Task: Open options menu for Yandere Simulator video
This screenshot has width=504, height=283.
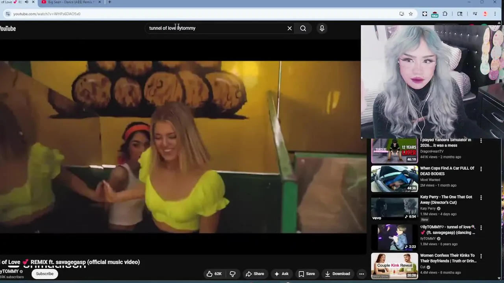Action: (x=481, y=141)
